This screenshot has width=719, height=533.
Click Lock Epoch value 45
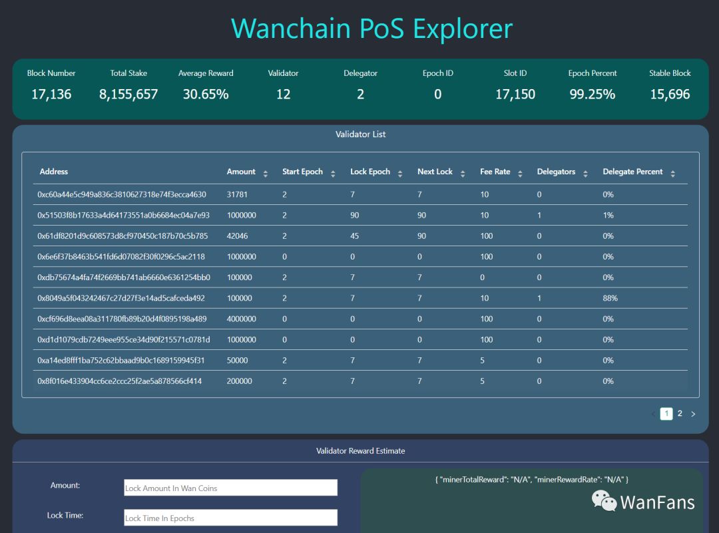pos(354,236)
